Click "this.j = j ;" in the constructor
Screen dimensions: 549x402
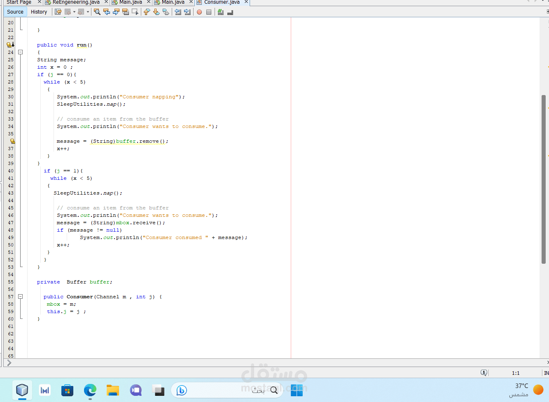[x=67, y=311]
